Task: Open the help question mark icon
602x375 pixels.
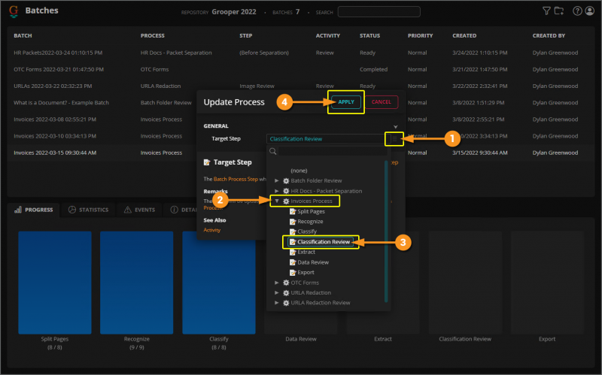Action: 577,11
